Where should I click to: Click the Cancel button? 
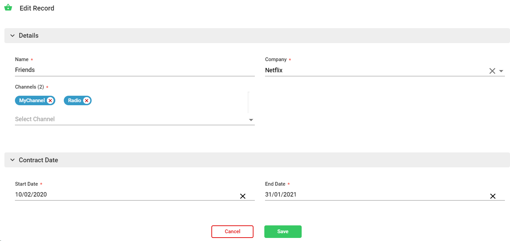tap(232, 231)
